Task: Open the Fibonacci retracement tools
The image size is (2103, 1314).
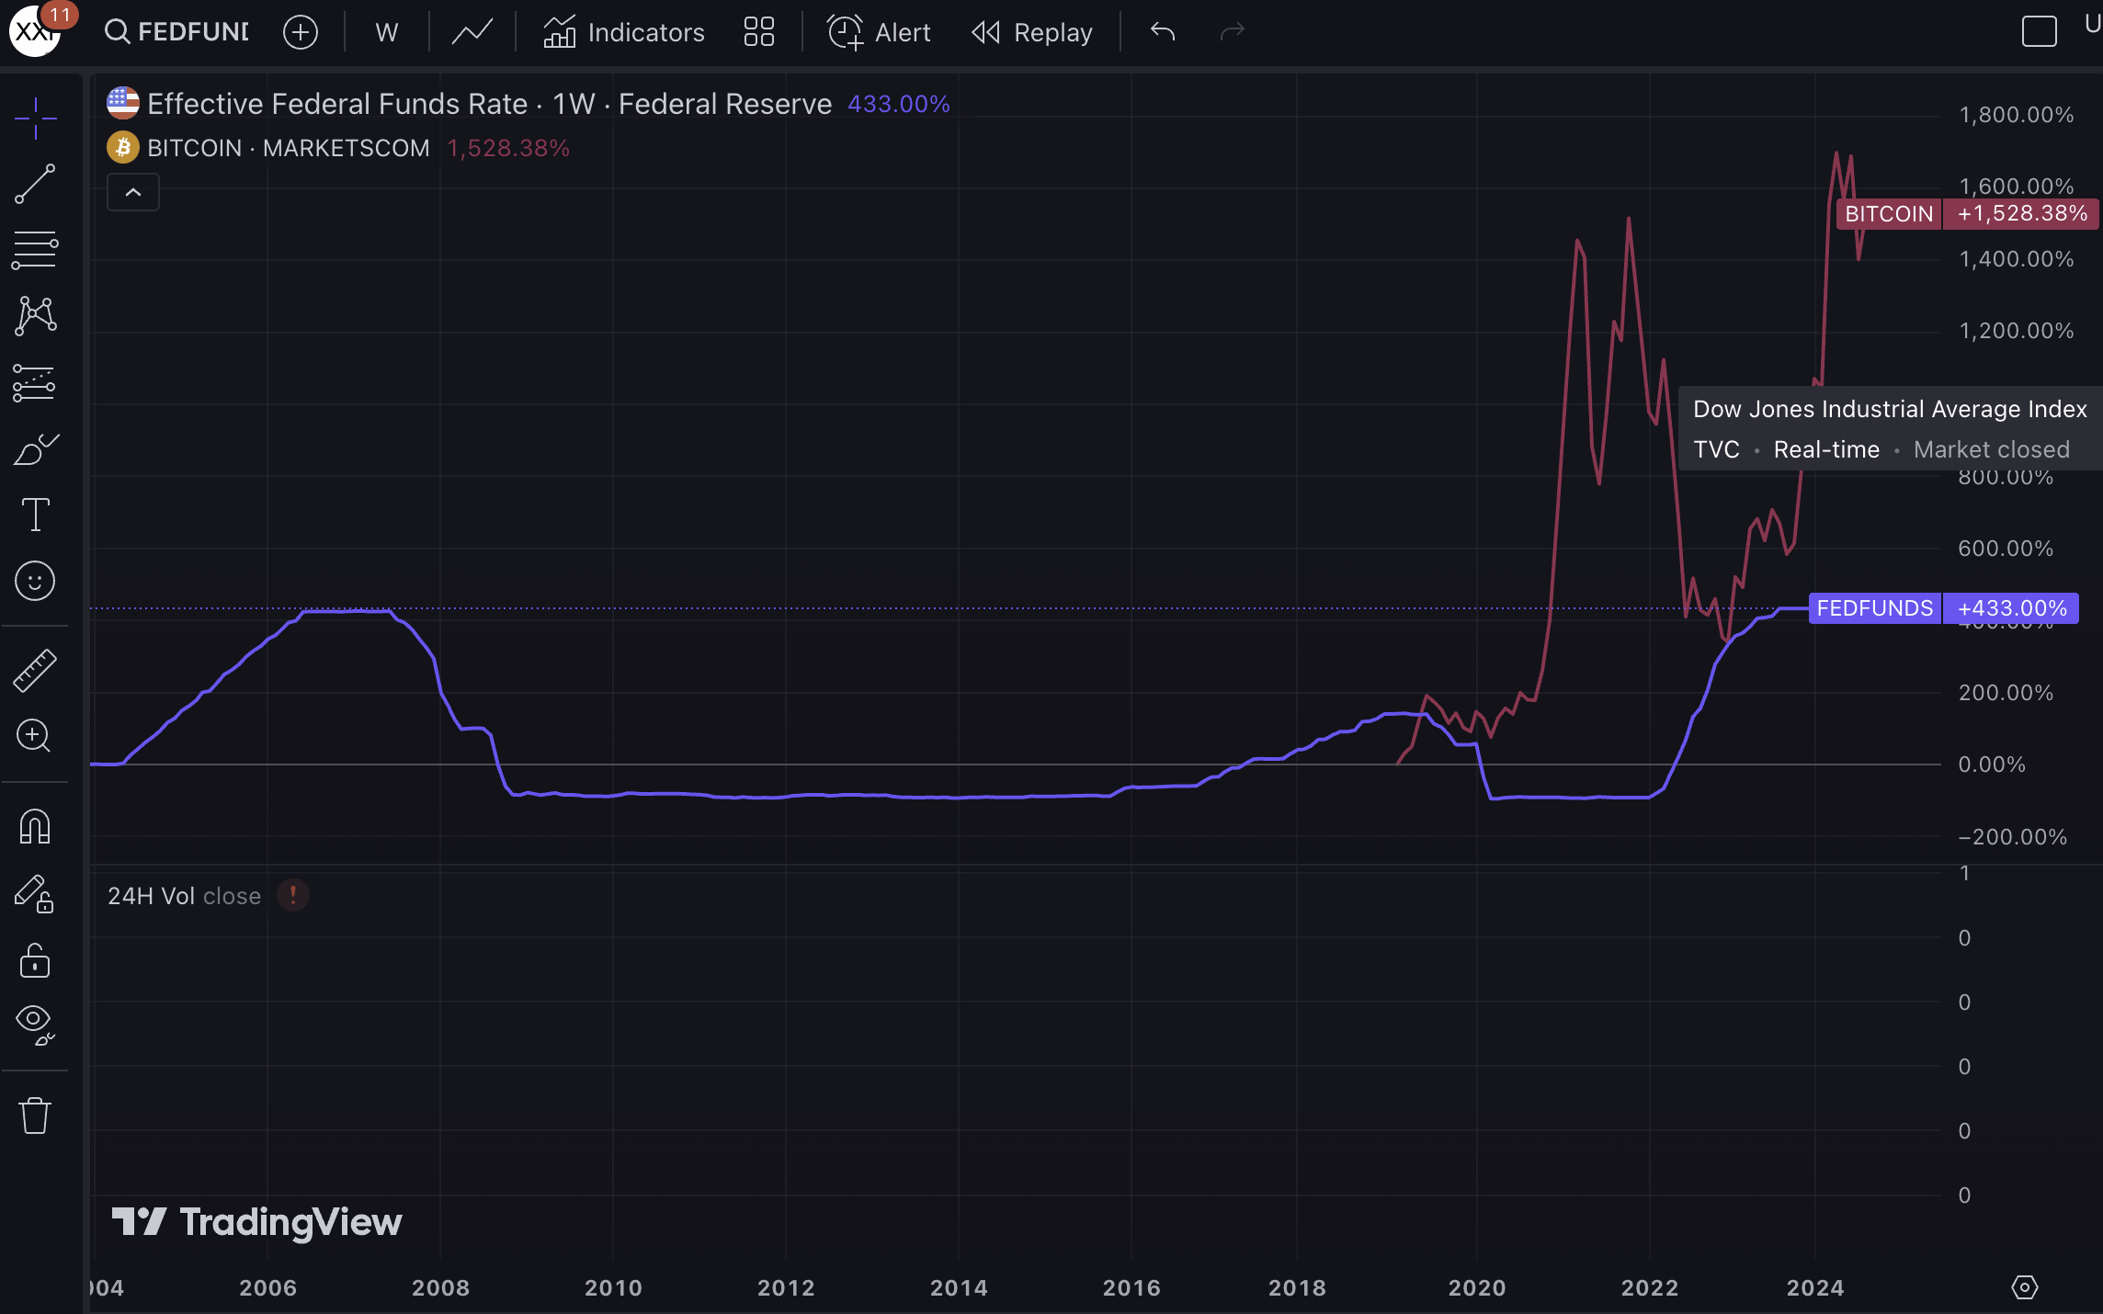Action: click(35, 250)
